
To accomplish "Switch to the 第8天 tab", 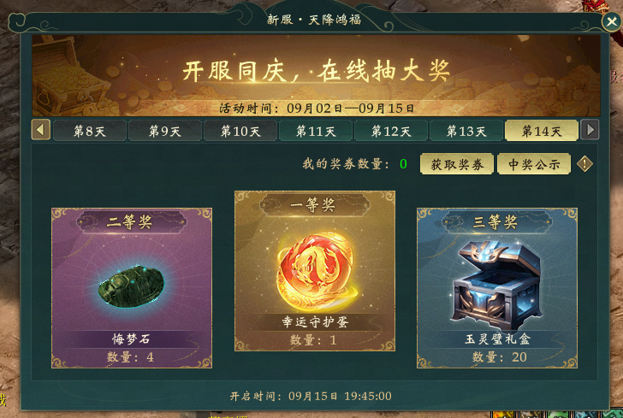I will click(90, 131).
